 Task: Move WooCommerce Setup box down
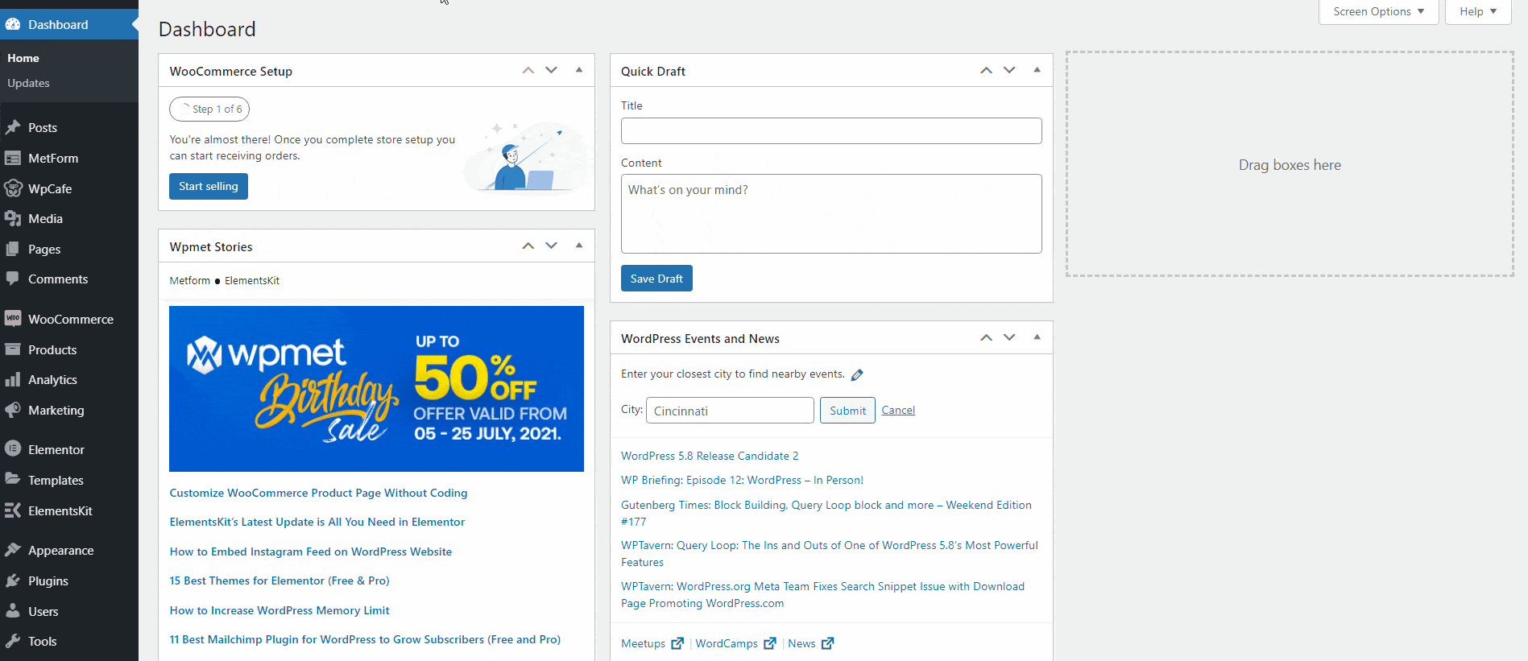click(552, 70)
